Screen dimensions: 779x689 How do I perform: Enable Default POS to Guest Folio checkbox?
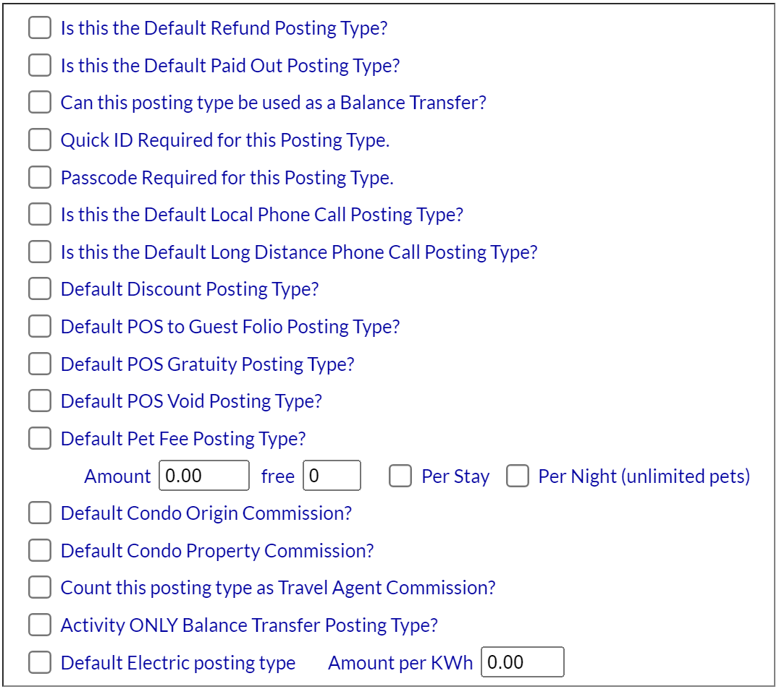point(40,326)
